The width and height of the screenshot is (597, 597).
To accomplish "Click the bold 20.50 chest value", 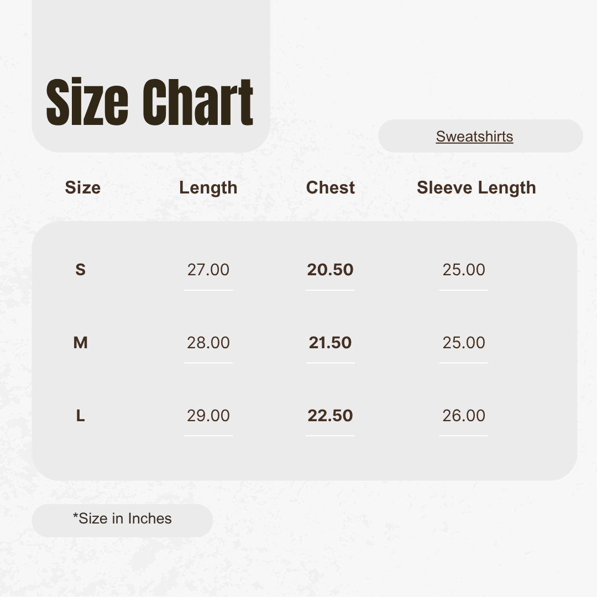I will [x=330, y=270].
